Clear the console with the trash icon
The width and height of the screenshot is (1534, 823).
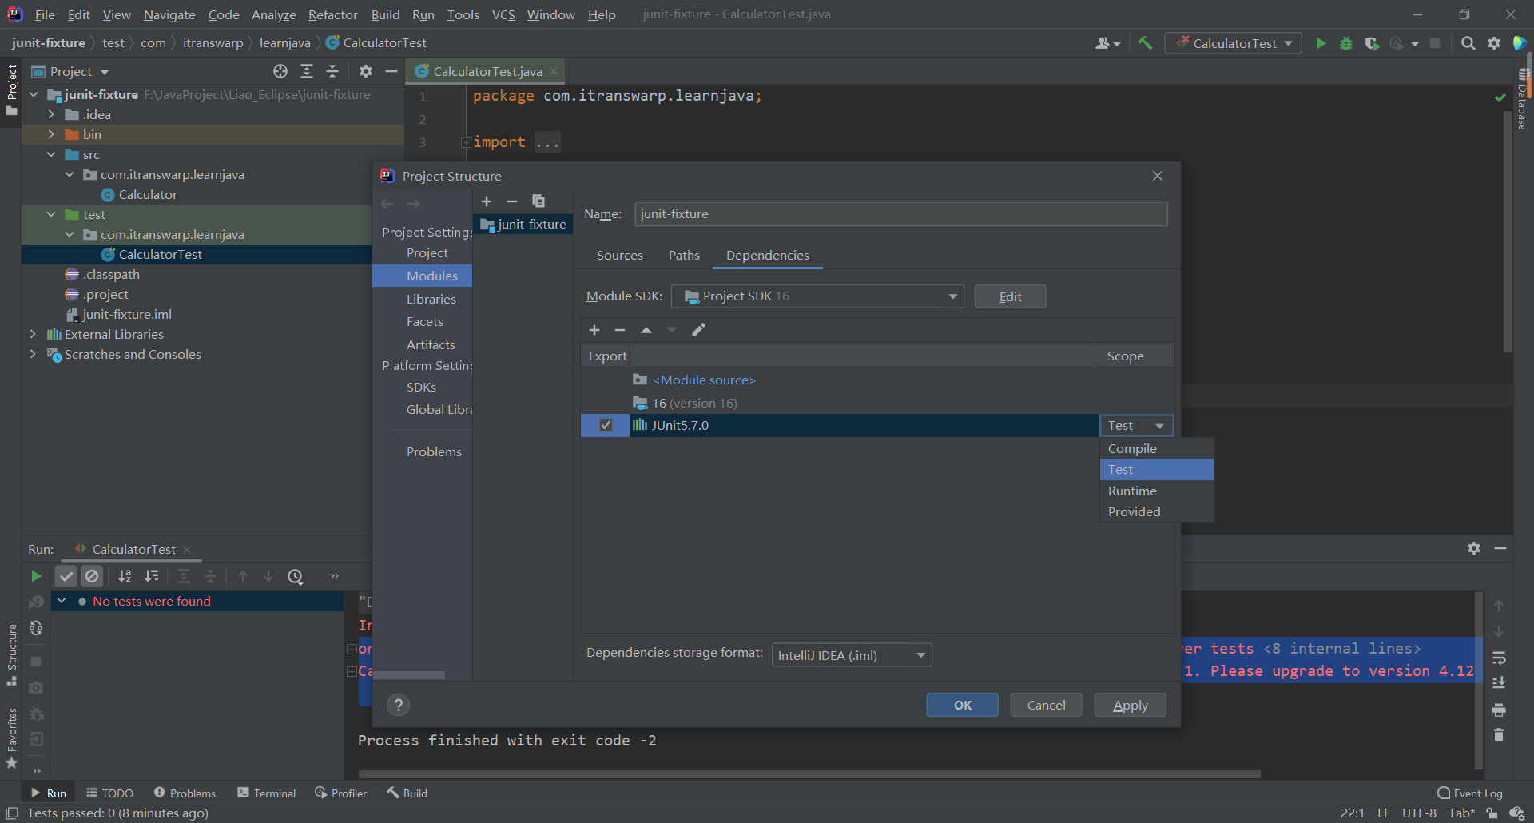click(x=1499, y=735)
